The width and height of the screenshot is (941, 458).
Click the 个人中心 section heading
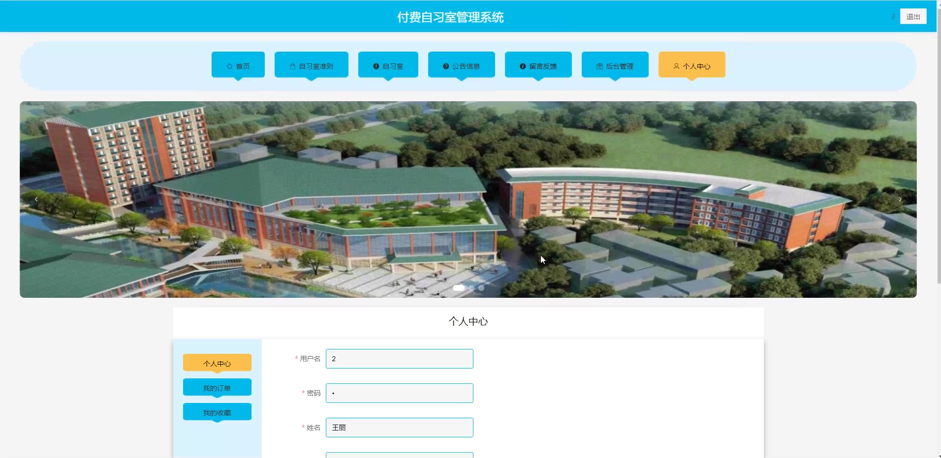pyautogui.click(x=468, y=321)
